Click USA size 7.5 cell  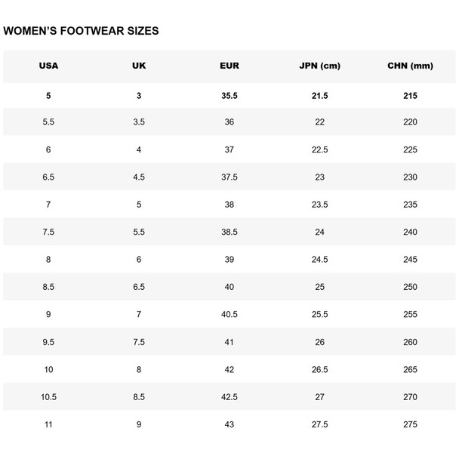tap(48, 232)
